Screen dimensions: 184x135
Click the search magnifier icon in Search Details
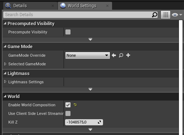pos(154,15)
